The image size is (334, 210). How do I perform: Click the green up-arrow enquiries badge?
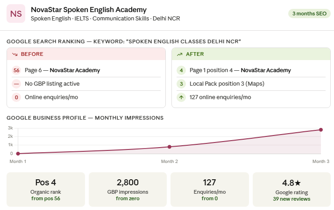(181, 97)
